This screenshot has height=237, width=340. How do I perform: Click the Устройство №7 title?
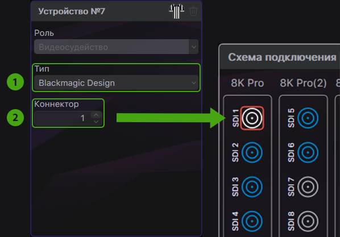(72, 11)
